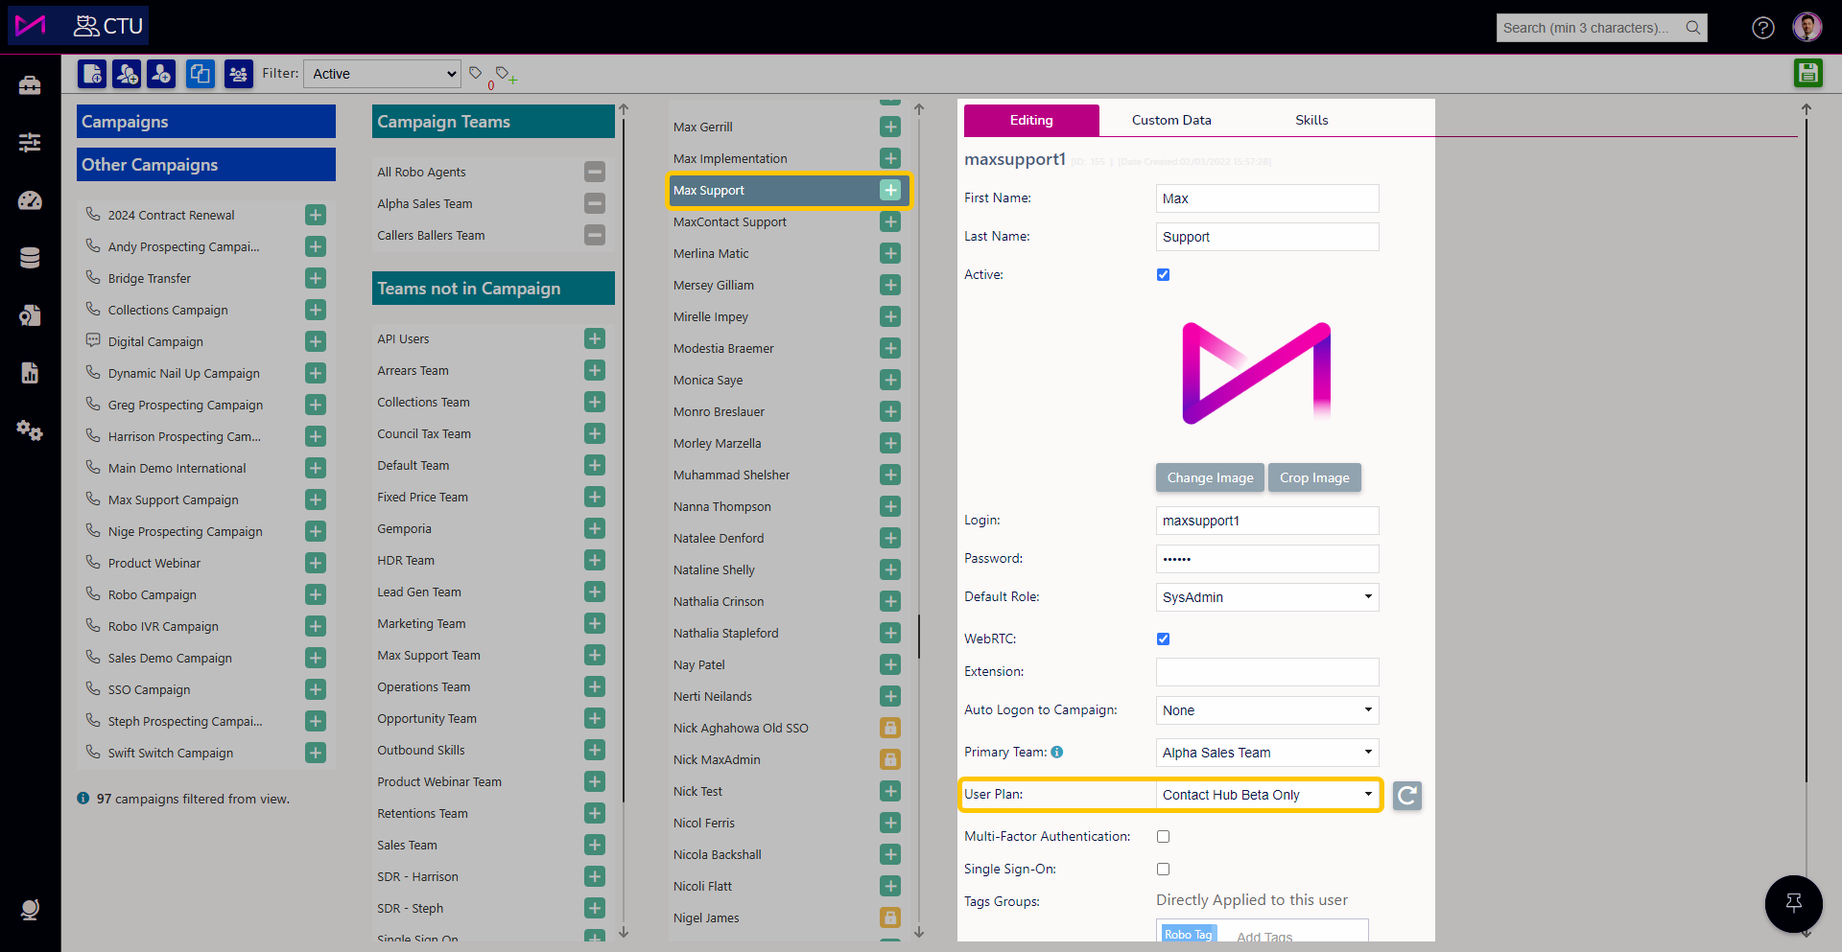
Task: Collapse the Campaigns header
Action: click(206, 122)
